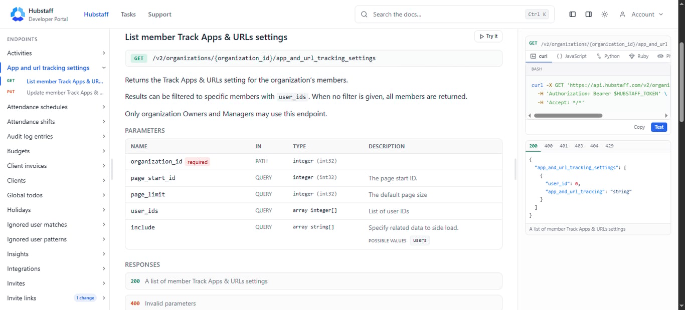Screen dimensions: 685x310
Task: Open Update member Track Apps PUT endpoint
Action: click(x=55, y=93)
